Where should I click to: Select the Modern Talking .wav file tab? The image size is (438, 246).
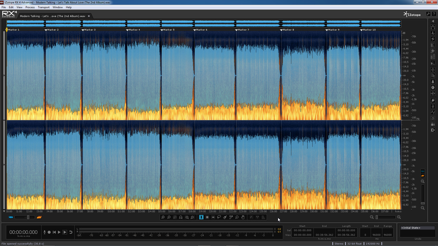(52, 16)
